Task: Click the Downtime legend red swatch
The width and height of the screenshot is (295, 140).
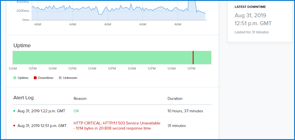Action: [35, 78]
